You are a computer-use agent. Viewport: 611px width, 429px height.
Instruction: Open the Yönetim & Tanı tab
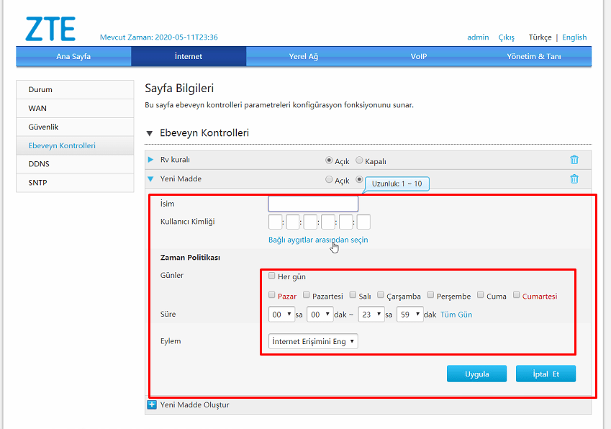tap(534, 56)
